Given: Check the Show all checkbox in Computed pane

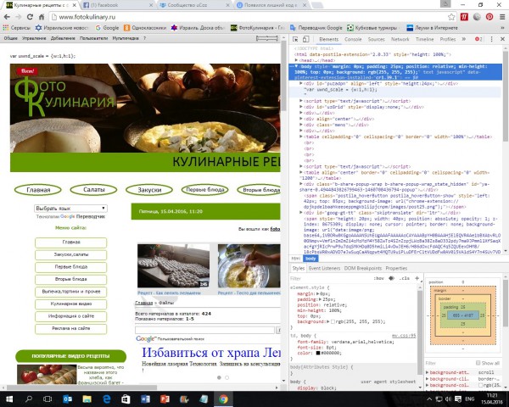Looking at the screenshot, I should [478, 363].
